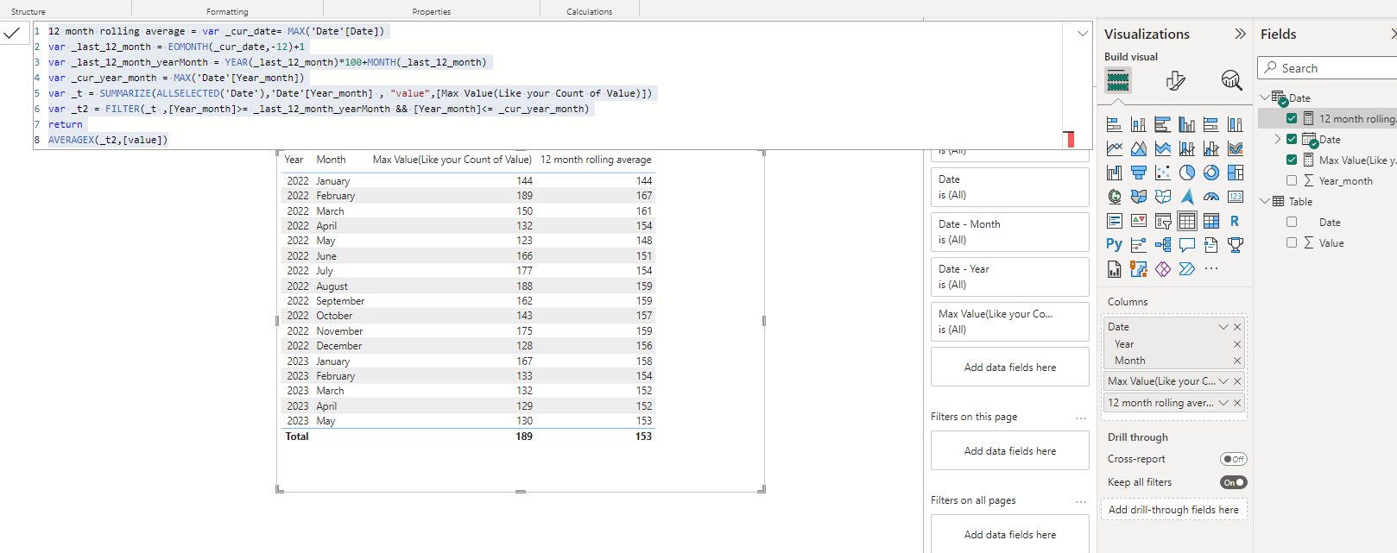Click the Calculations ribbon group label
This screenshot has width=1397, height=553.
tap(589, 12)
